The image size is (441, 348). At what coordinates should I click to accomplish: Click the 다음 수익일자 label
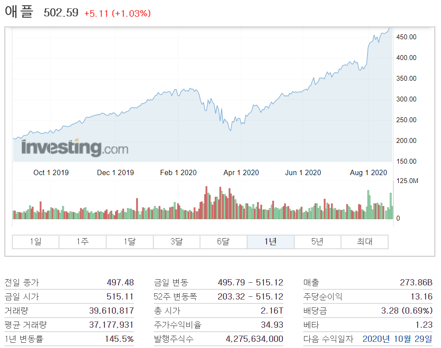pos(328,339)
